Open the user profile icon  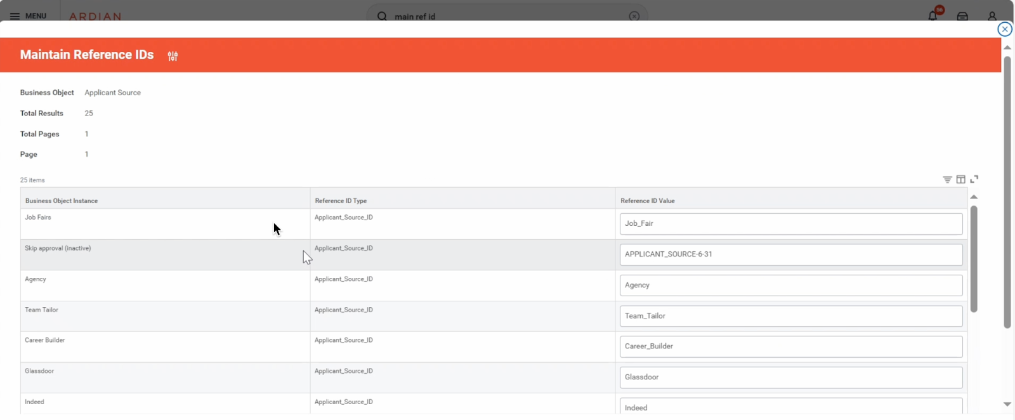[992, 16]
